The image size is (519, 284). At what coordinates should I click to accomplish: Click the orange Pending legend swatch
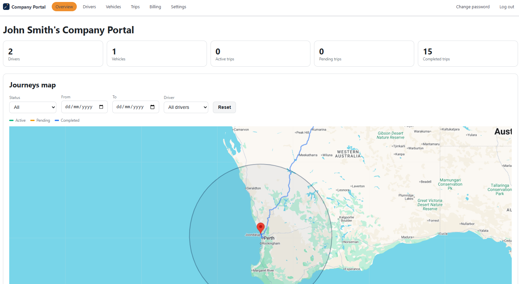coord(32,120)
